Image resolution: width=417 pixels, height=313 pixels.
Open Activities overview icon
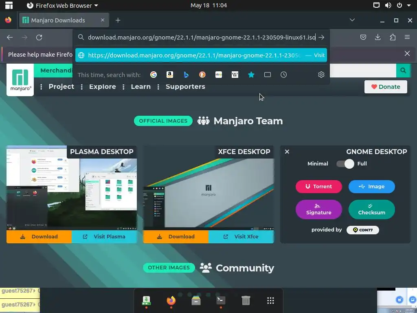9,5
